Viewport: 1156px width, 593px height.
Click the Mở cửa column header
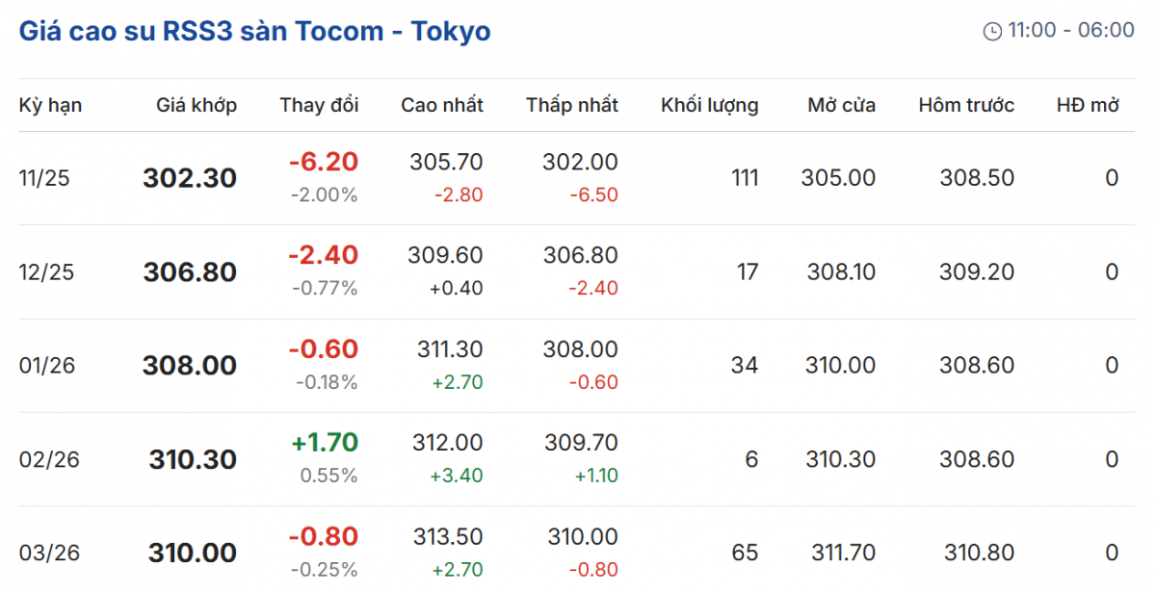(841, 105)
